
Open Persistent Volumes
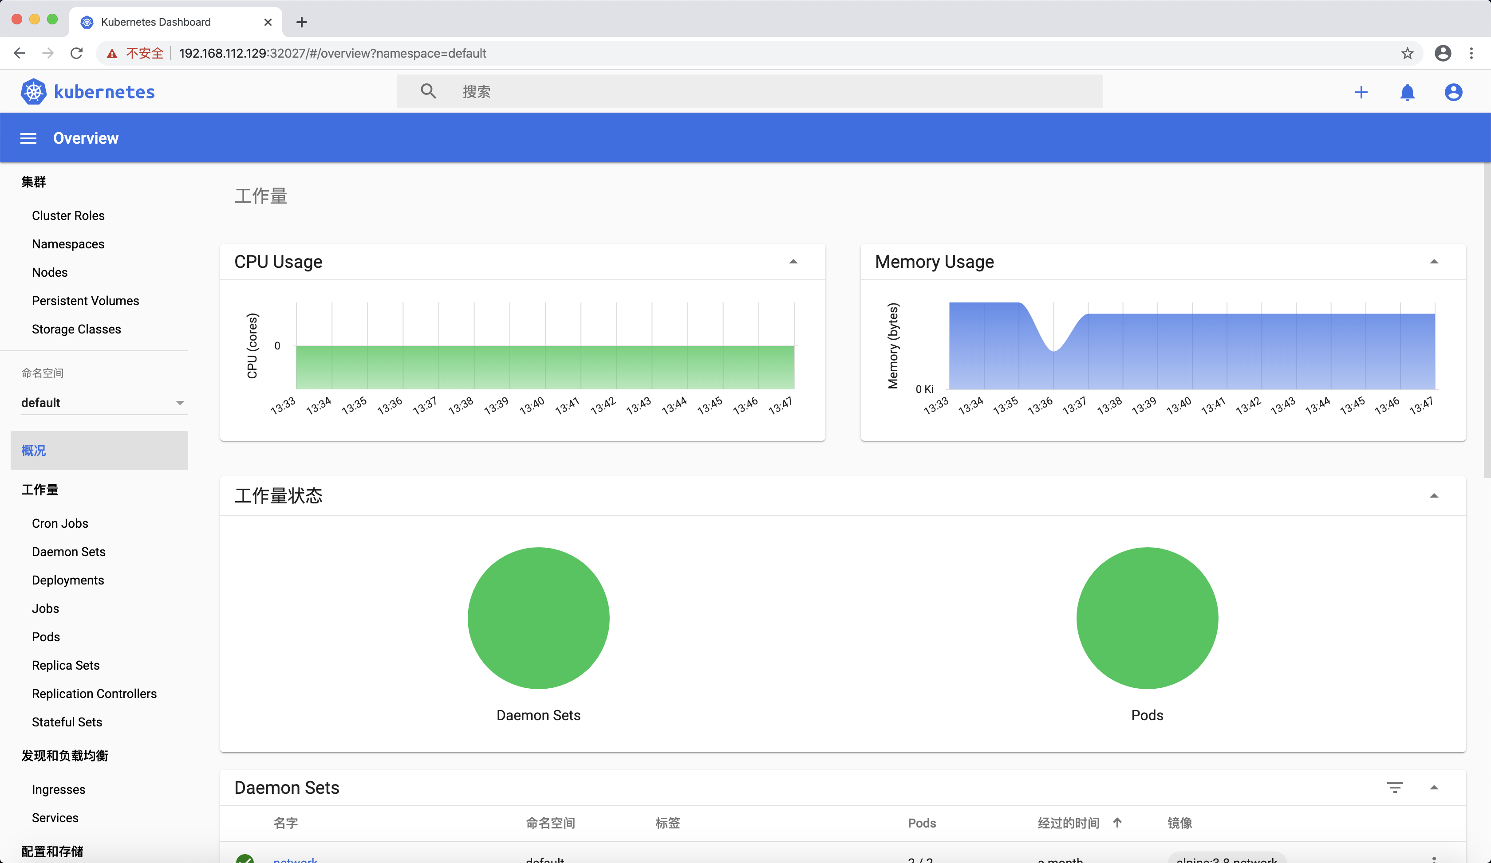click(x=85, y=301)
